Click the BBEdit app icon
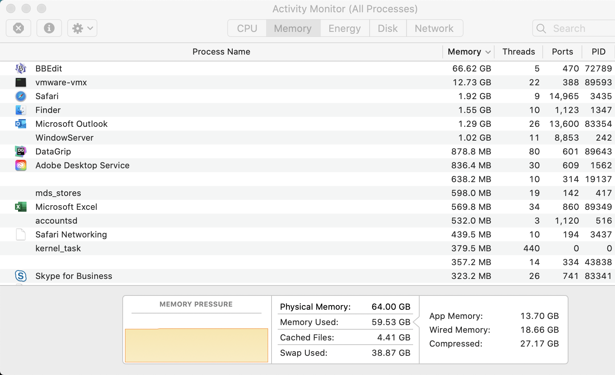 point(21,68)
